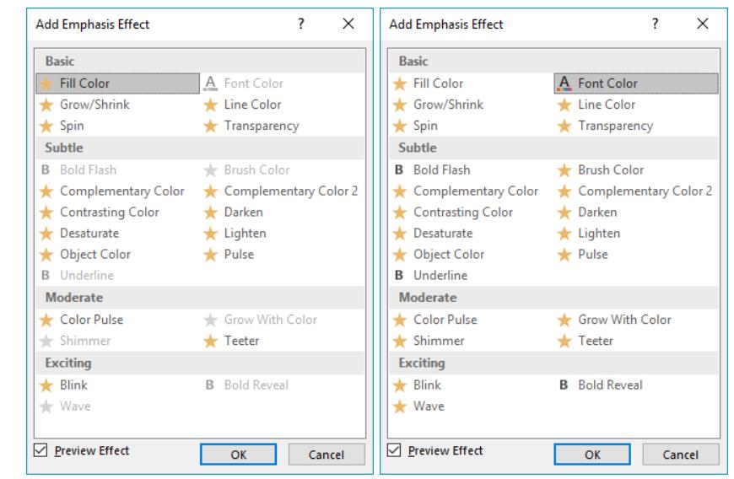Click Grow/Shrink star icon in left dialog
Viewport: 734px width, 479px height.
click(46, 105)
